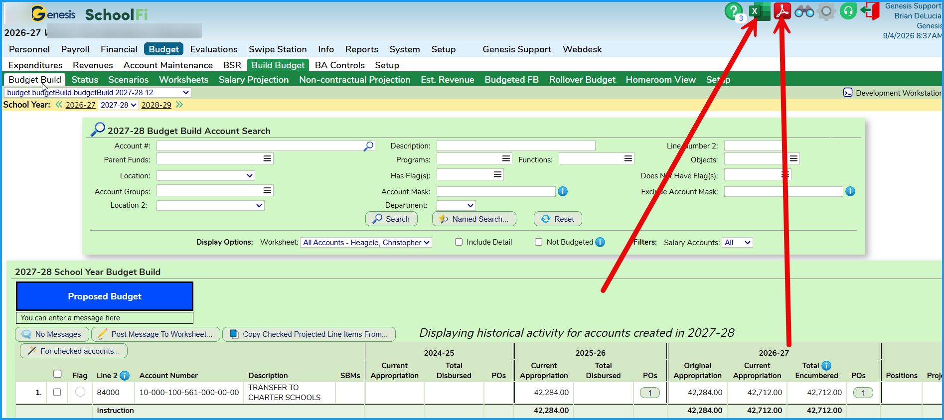Image resolution: width=944 pixels, height=420 pixels.
Task: Open the Reports menu
Action: pos(361,49)
